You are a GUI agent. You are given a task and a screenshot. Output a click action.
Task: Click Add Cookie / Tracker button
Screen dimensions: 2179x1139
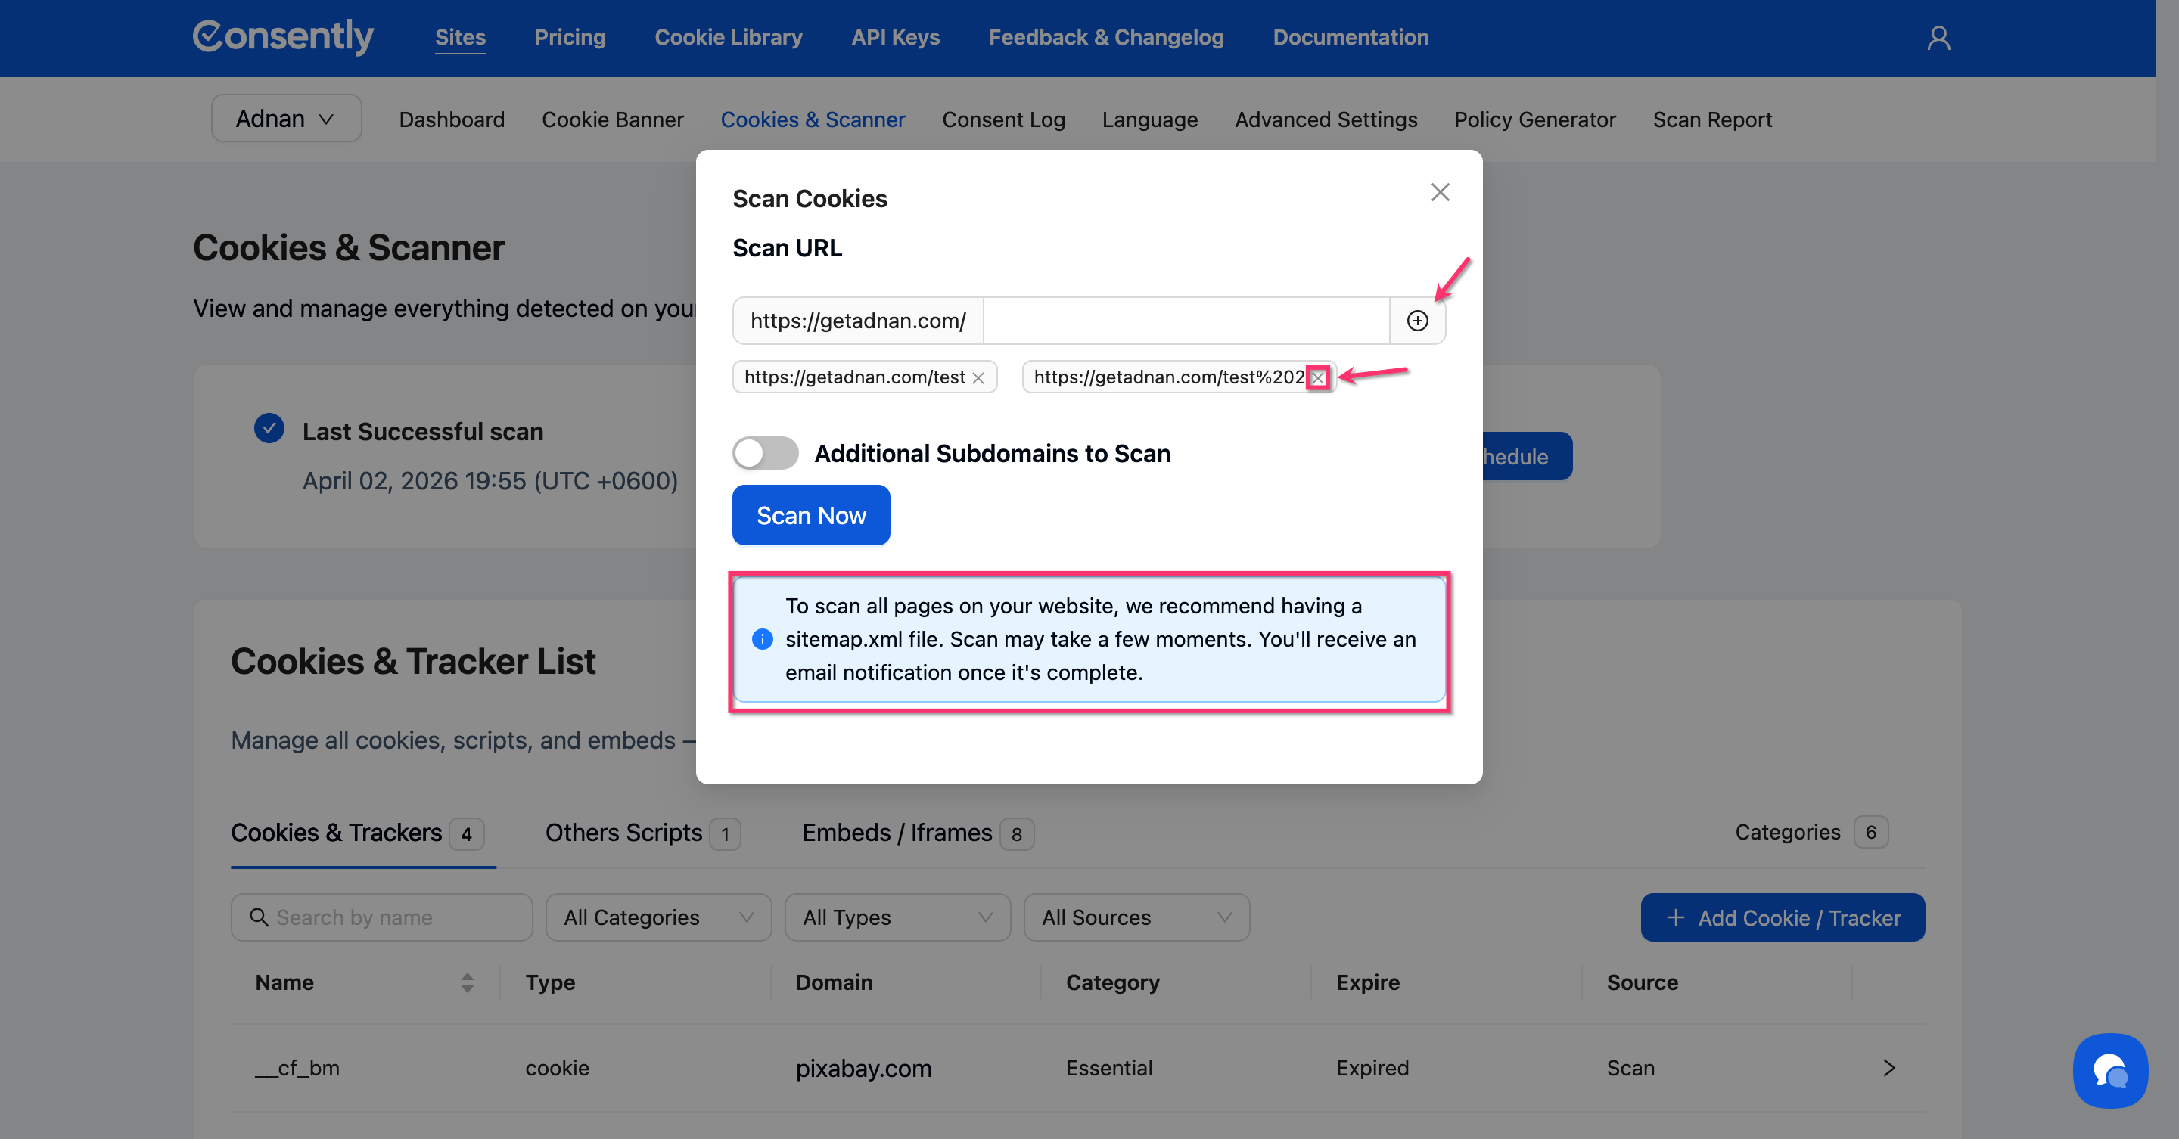point(1783,917)
